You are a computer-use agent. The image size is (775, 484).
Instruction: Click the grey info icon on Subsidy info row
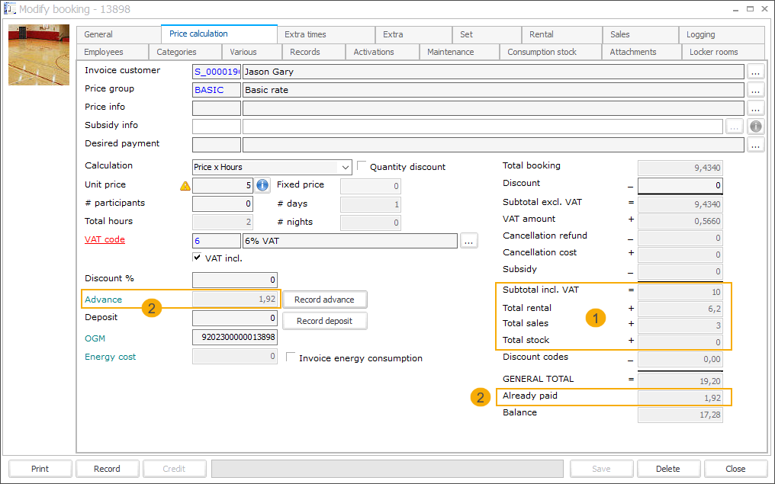tap(755, 127)
